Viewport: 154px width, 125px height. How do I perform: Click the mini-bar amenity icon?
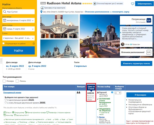click(5, 115)
